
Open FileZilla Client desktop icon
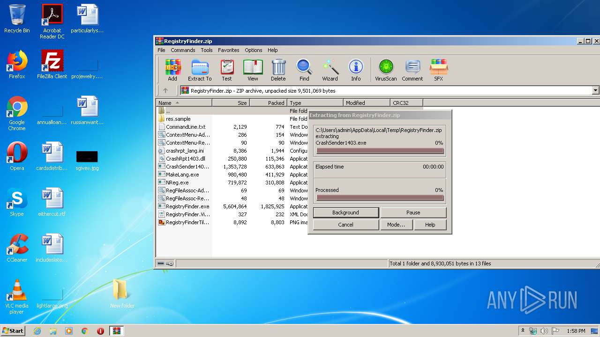[52, 65]
